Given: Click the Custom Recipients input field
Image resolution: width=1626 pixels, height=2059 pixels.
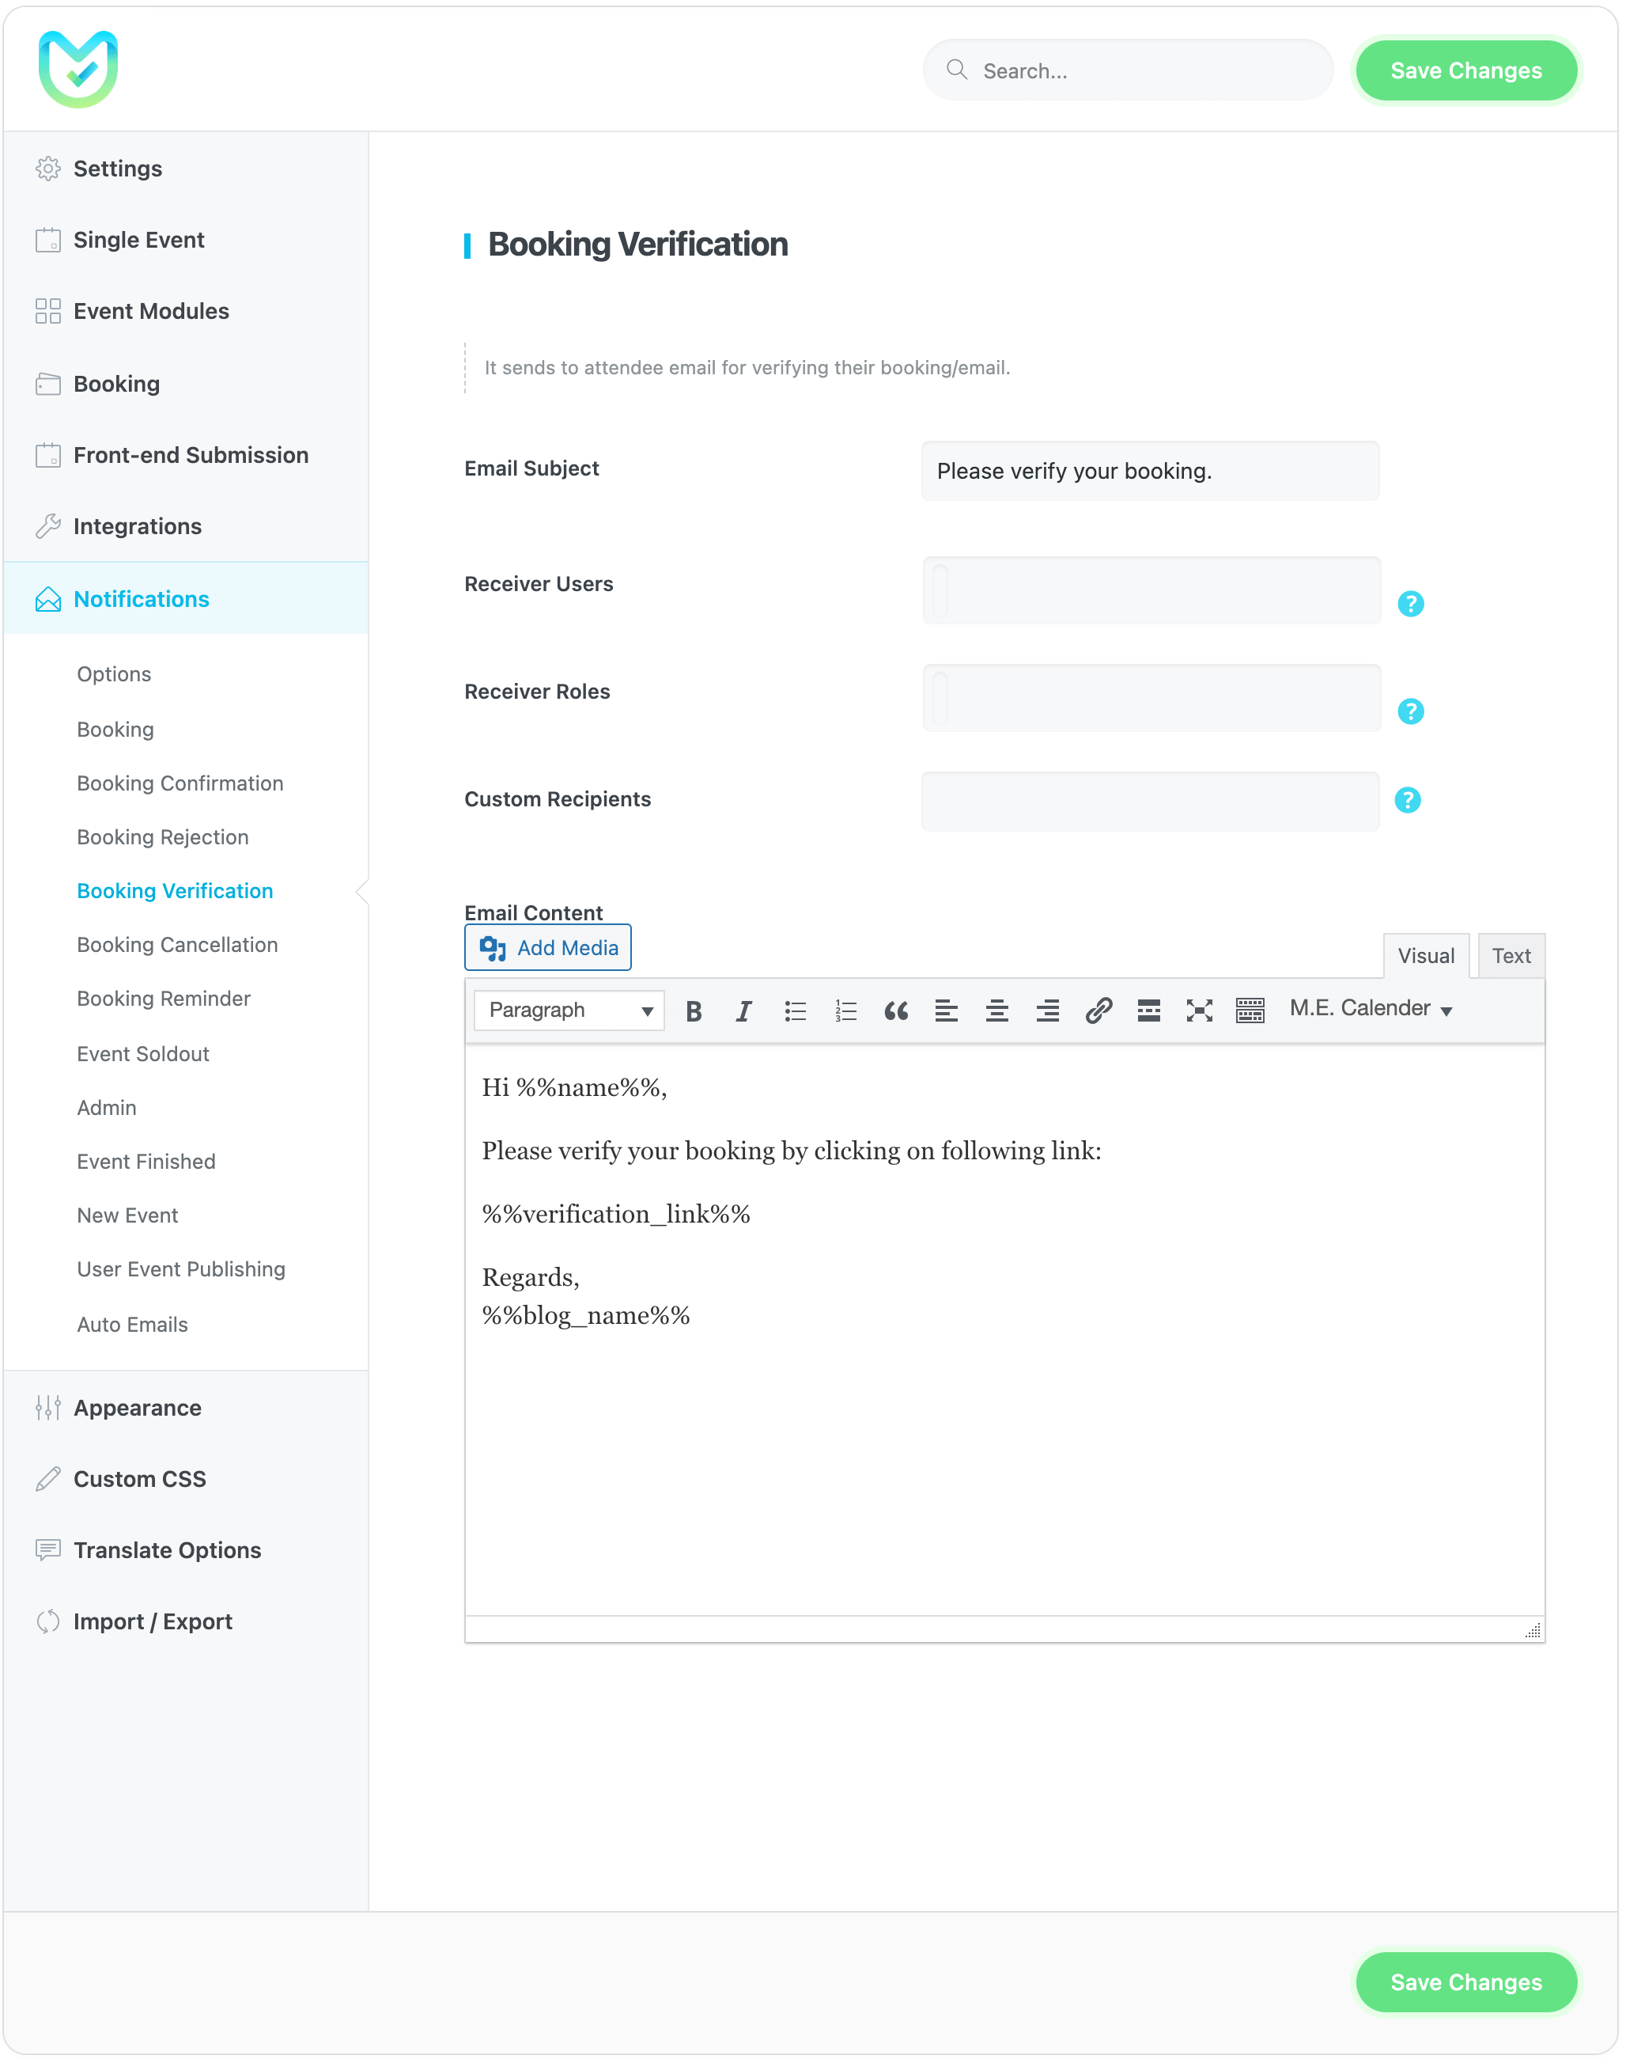Looking at the screenshot, I should coord(1150,802).
